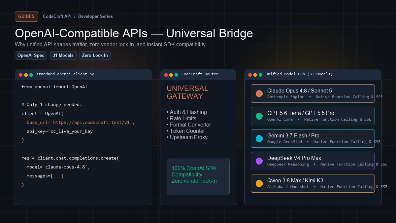Image resolution: width=396 pixels, height=223 pixels.
Task: Click the OpenAI Core subtitle
Action: [x=280, y=120]
